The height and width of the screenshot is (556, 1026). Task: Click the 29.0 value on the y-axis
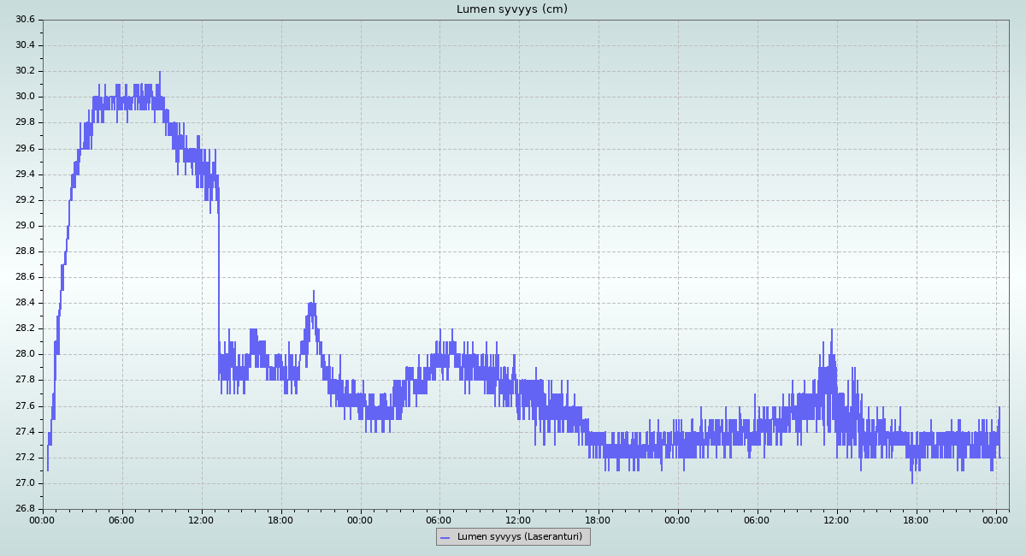(x=25, y=226)
